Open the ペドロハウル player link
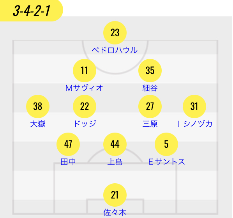 click(115, 50)
